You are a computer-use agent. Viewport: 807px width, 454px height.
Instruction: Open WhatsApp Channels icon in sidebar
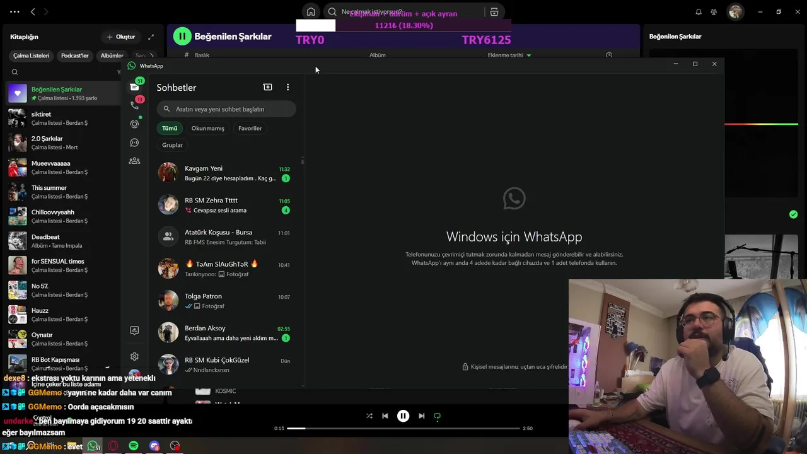[x=134, y=143]
